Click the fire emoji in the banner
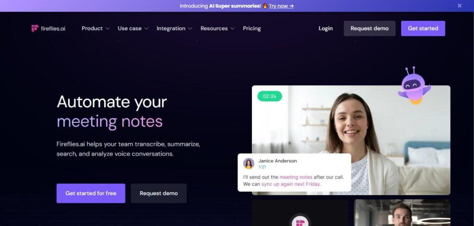 pyautogui.click(x=265, y=6)
